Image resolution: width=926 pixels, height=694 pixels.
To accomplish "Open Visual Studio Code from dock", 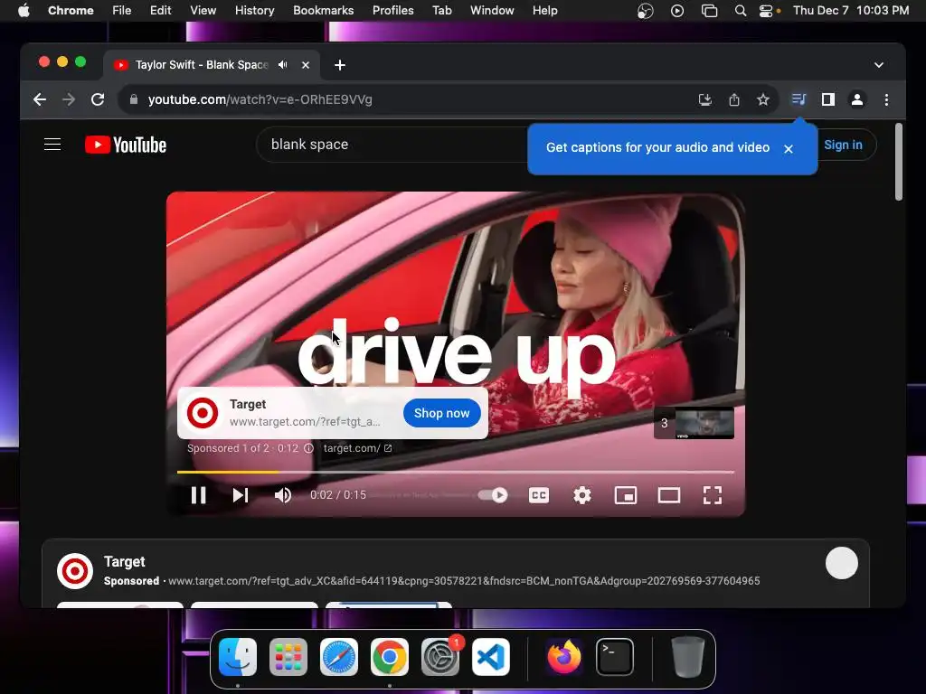I will [491, 657].
